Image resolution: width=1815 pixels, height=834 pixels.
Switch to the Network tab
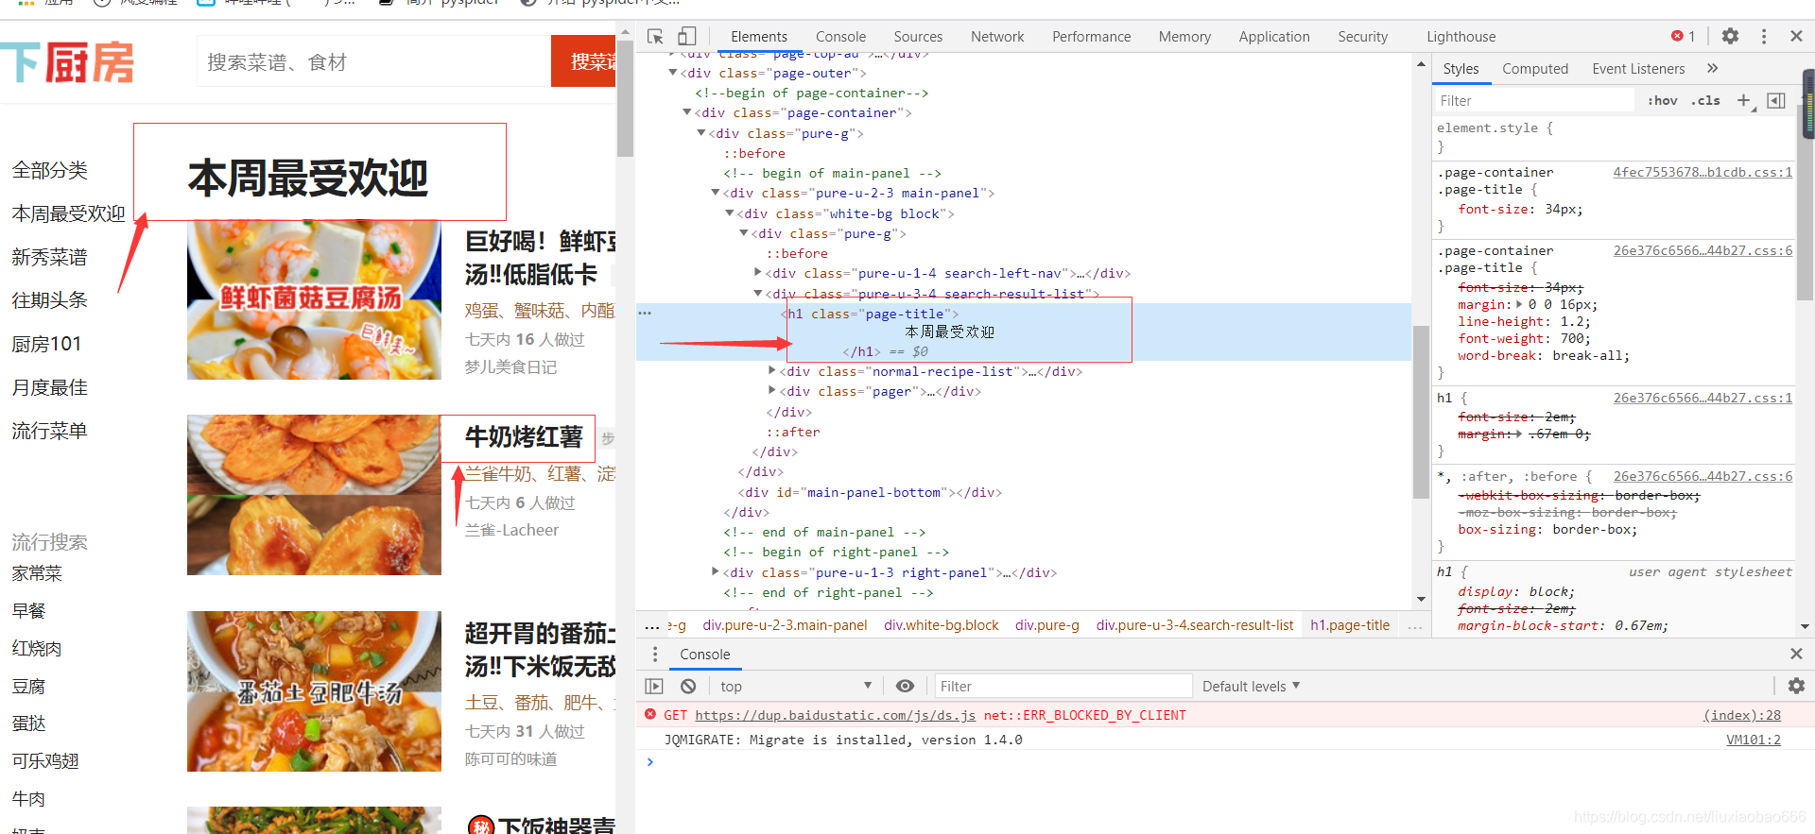point(997,37)
